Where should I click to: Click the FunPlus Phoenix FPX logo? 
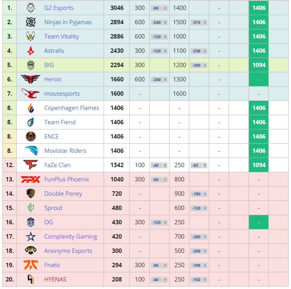point(31,179)
